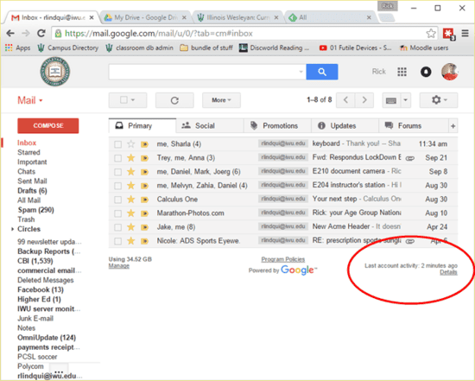Toggle importance marker on Jake, me email

[x=144, y=227]
